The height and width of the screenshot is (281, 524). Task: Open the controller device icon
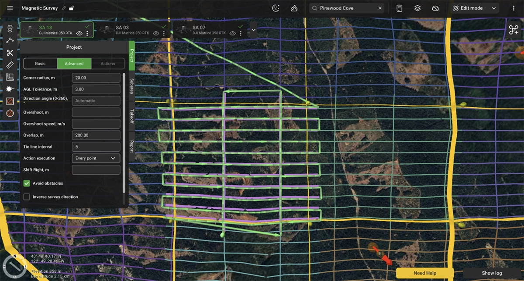pyautogui.click(x=399, y=8)
